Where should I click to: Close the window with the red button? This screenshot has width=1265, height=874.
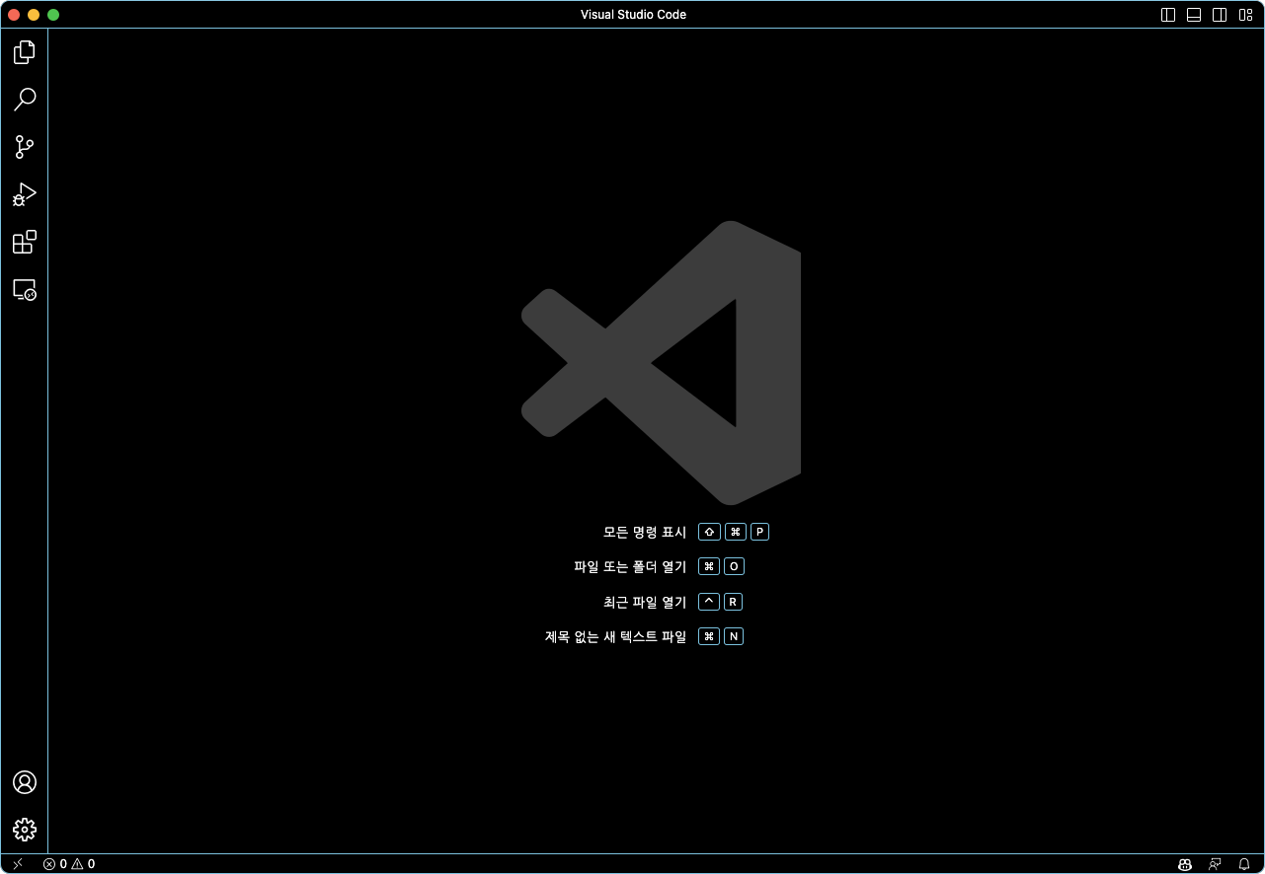point(14,15)
